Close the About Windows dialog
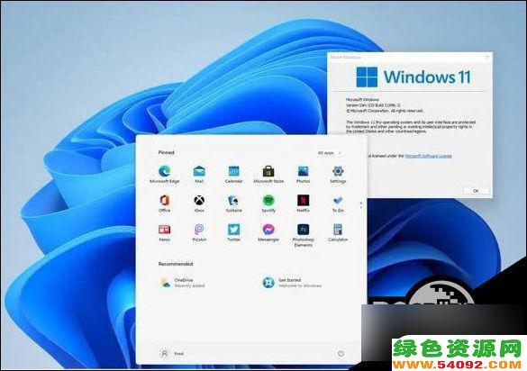The width and height of the screenshot is (527, 371). point(487,57)
